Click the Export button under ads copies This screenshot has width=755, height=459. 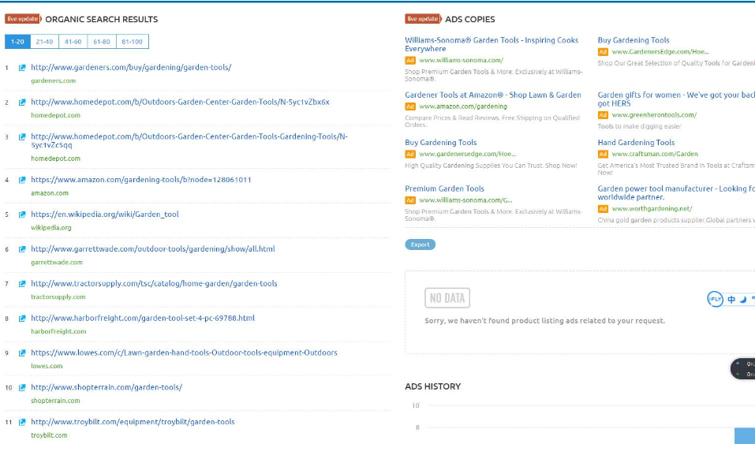[x=420, y=244]
